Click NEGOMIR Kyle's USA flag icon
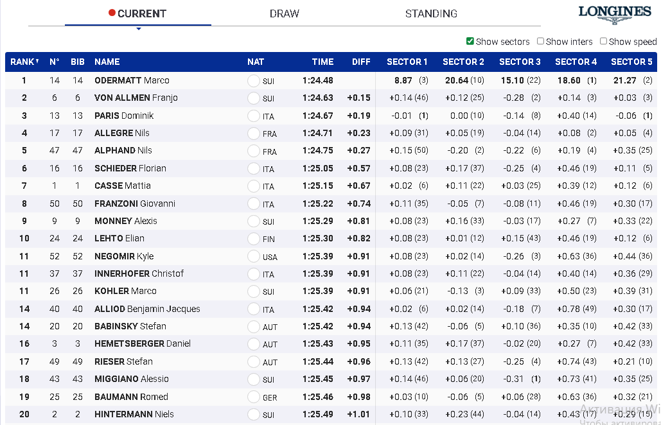 pyautogui.click(x=253, y=256)
